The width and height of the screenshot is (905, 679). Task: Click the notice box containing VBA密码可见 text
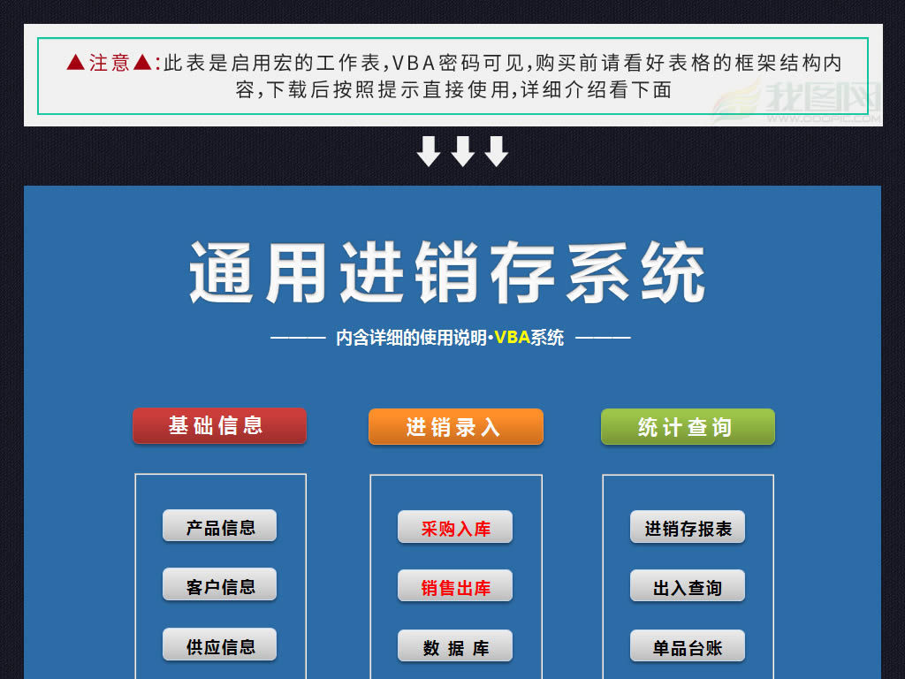tap(452, 75)
